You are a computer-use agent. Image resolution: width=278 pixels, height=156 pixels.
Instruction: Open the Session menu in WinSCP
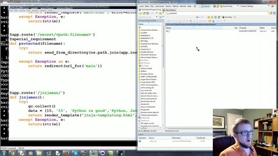click(168, 6)
